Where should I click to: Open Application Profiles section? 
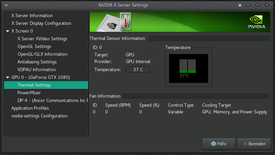tap(30, 108)
